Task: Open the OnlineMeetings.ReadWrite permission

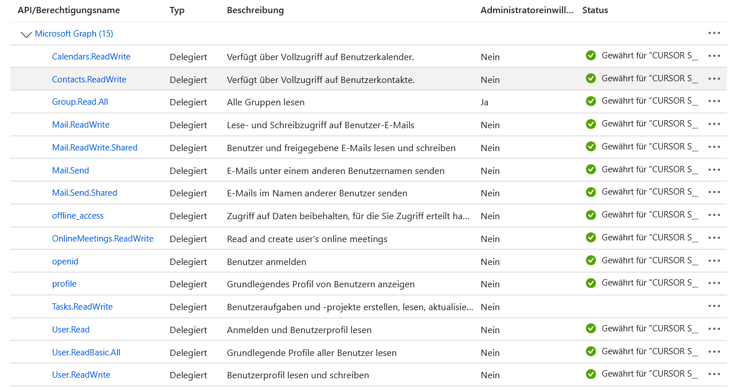Action: 103,239
